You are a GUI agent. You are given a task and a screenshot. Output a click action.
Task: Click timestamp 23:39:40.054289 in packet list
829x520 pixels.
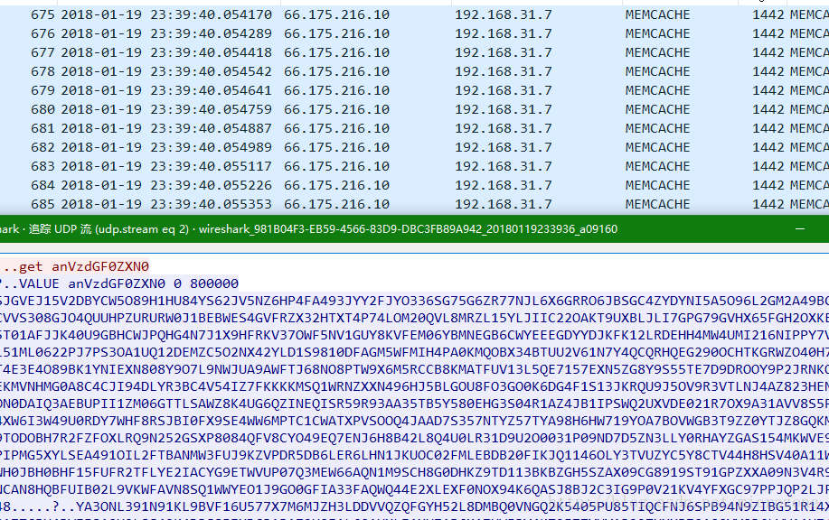tap(211, 33)
